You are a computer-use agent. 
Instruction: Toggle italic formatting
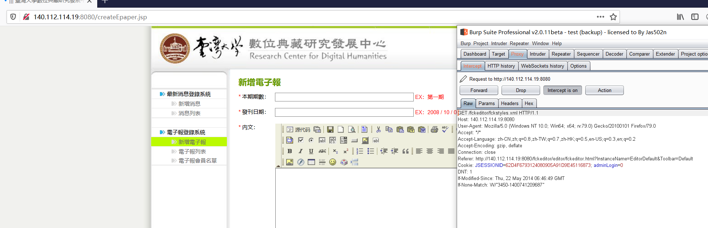(x=300, y=151)
